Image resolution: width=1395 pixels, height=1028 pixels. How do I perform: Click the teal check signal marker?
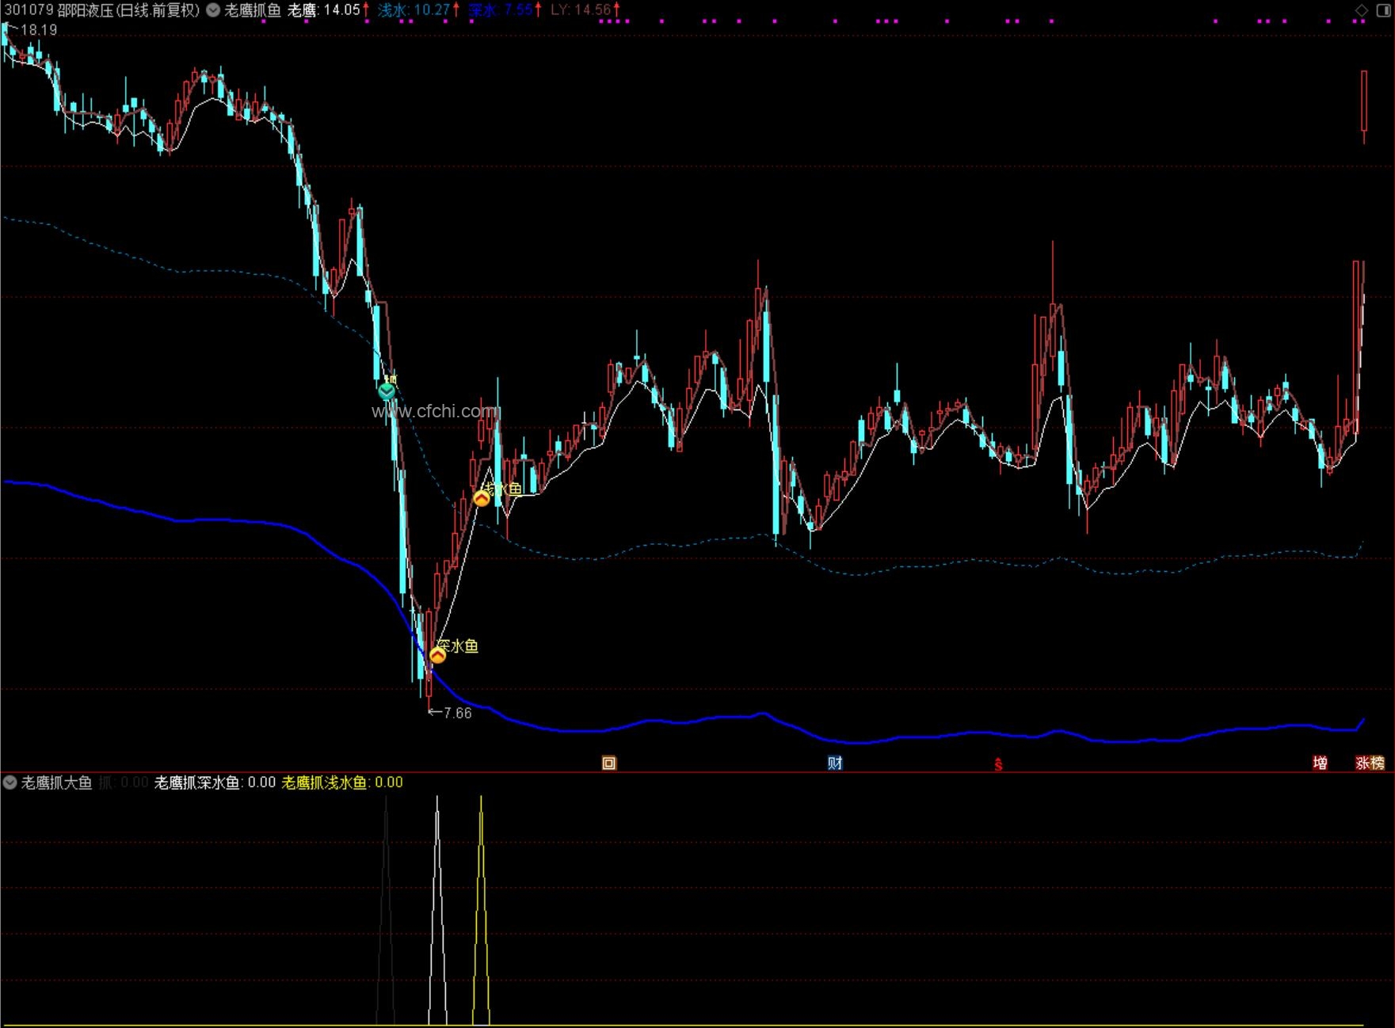click(387, 390)
